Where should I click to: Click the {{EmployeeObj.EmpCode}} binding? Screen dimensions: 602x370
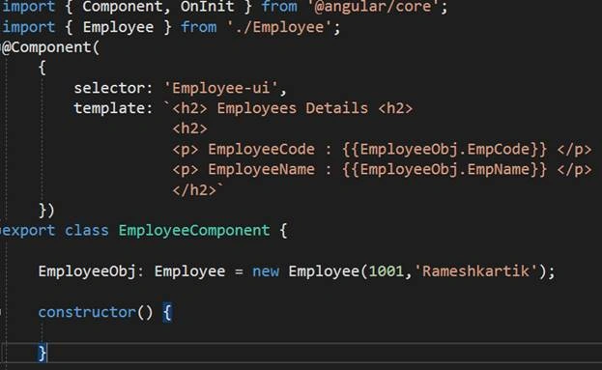[444, 150]
